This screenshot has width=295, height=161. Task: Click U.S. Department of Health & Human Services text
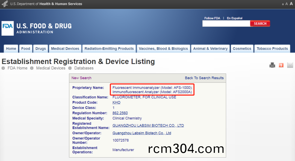(46, 4)
